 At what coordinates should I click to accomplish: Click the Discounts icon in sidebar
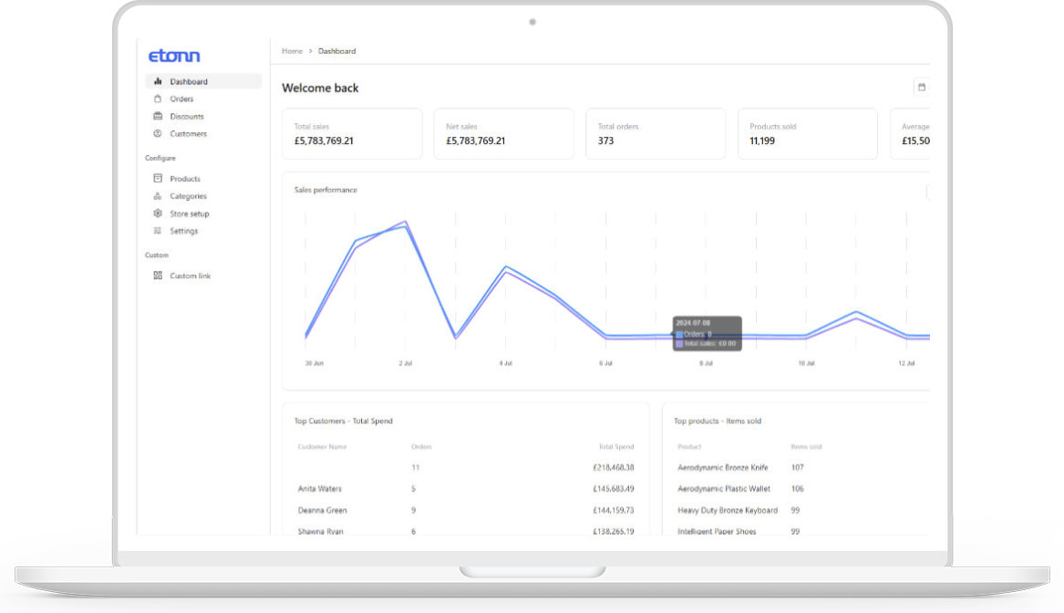[x=158, y=116]
